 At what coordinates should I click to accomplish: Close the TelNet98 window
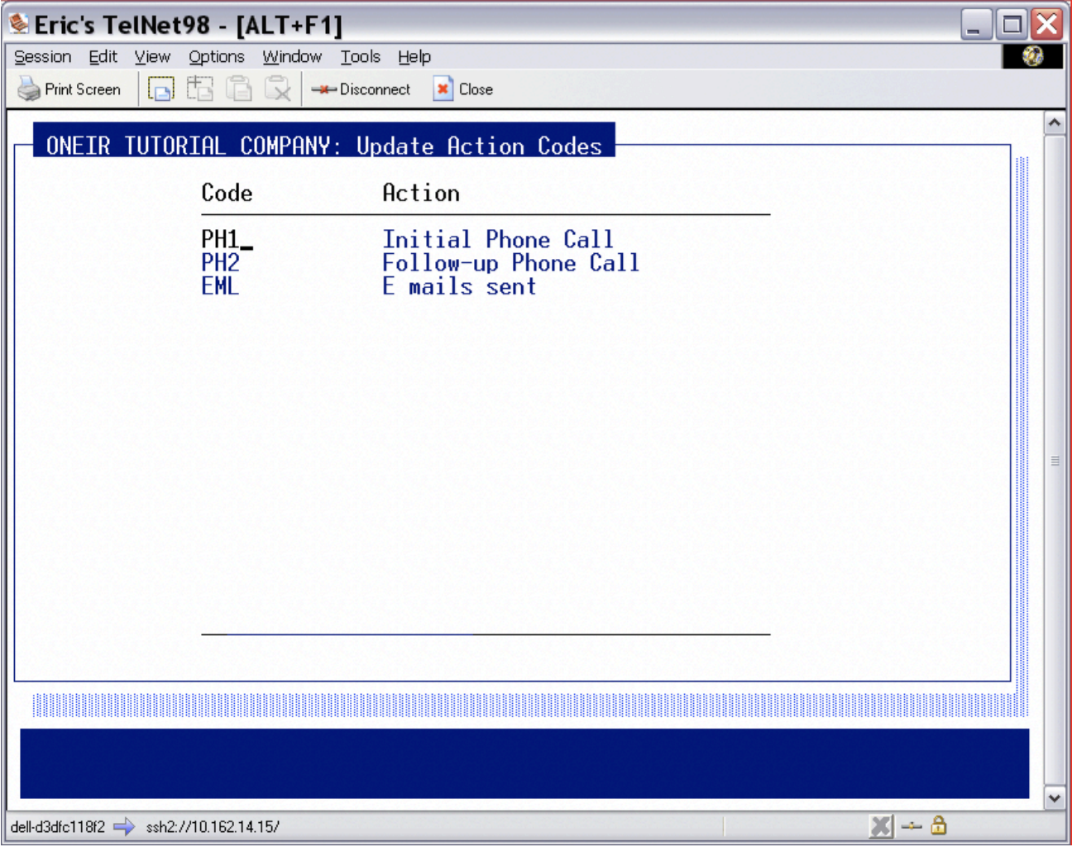click(x=1046, y=24)
